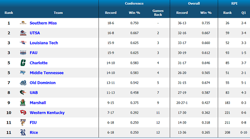
Task: Click the Rice R logo
Action: [x=23, y=133]
